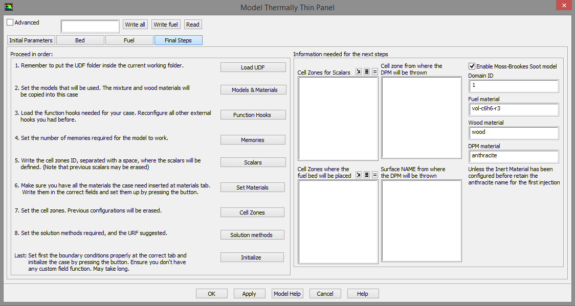Viewport: 575px width, 306px height.
Task: Click the Scalars button
Action: point(253,162)
